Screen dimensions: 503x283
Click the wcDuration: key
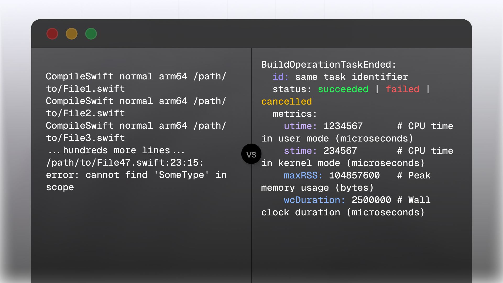click(314, 200)
